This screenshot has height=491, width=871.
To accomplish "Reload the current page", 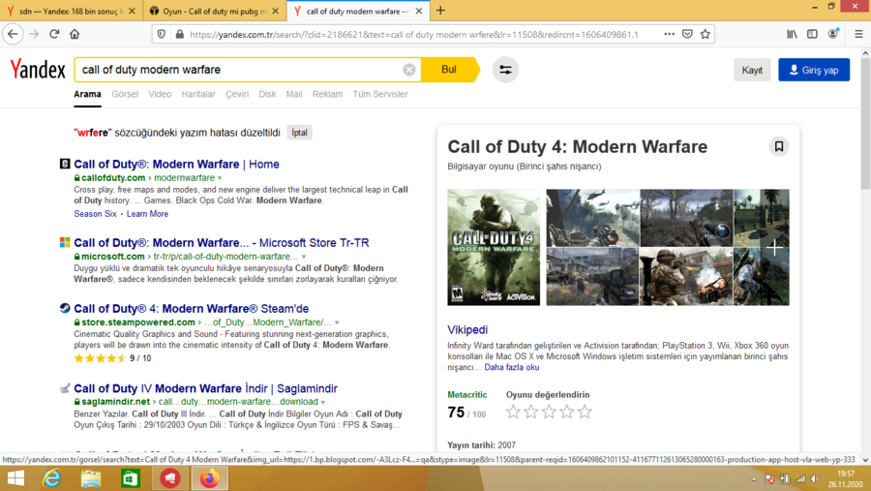I will (54, 34).
